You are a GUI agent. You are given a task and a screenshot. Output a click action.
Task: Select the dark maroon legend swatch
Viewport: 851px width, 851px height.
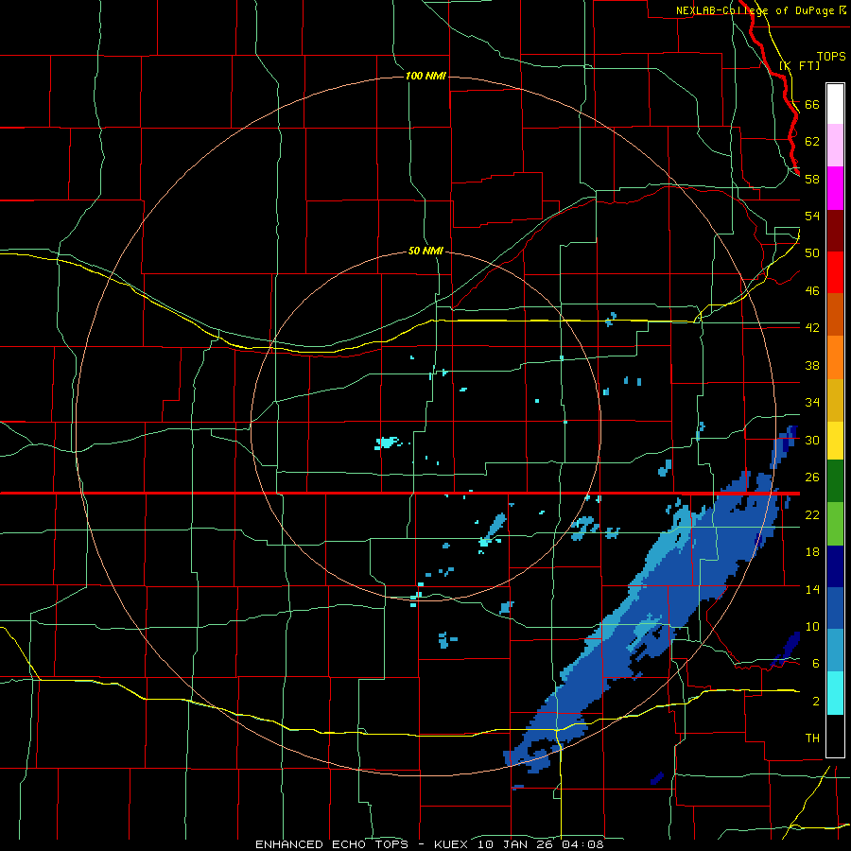pos(835,231)
